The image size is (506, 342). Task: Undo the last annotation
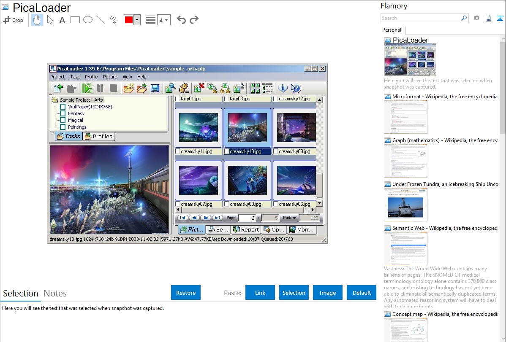(181, 20)
